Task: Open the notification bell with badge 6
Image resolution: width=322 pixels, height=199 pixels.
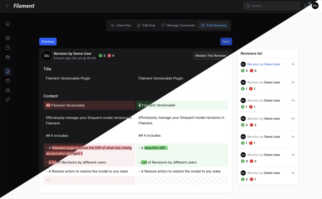Action: (306, 6)
